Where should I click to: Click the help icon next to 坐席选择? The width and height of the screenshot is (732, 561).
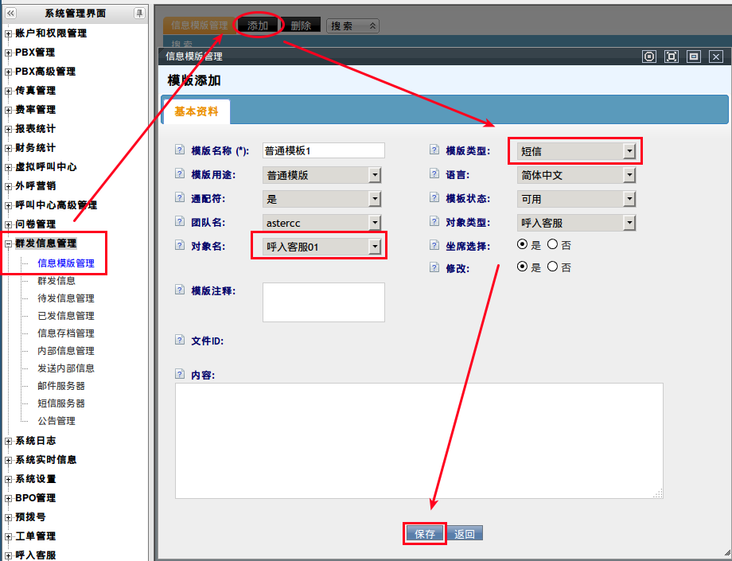[434, 246]
